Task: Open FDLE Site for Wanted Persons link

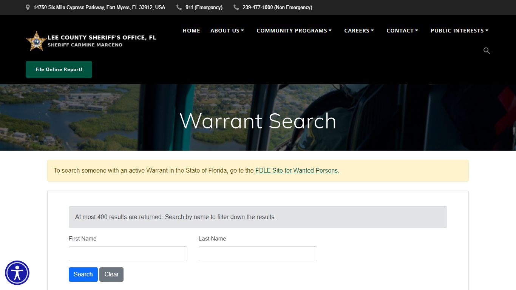Action: (297, 170)
